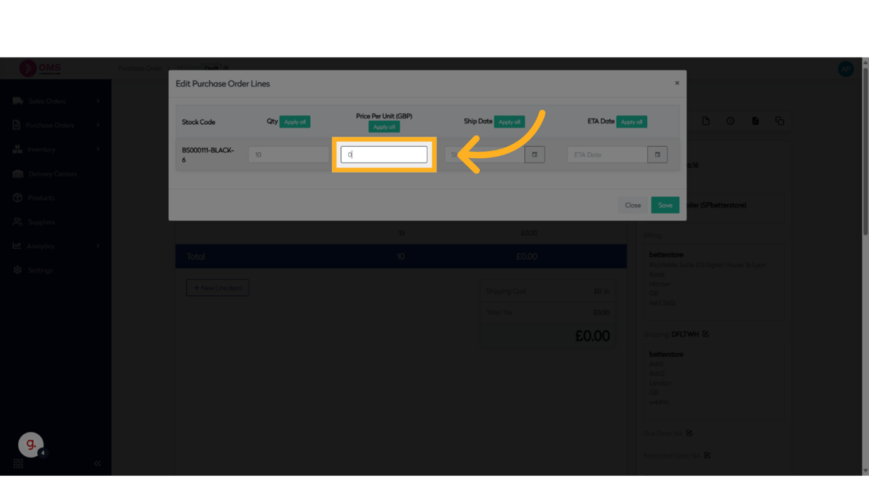869x489 pixels.
Task: Close the Edit Purchase Order Lines dialog via X
Action: (x=677, y=83)
